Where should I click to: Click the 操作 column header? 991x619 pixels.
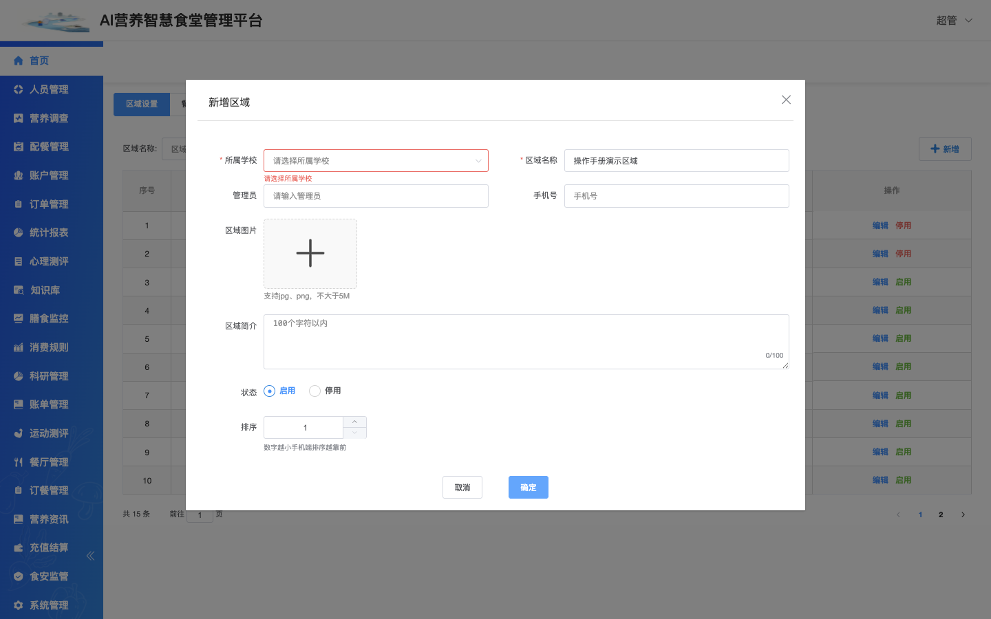pyautogui.click(x=892, y=191)
